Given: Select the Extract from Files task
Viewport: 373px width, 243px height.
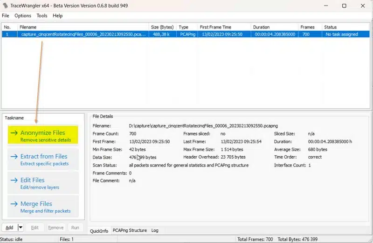Looking at the screenshot, I should pyautogui.click(x=43, y=159).
